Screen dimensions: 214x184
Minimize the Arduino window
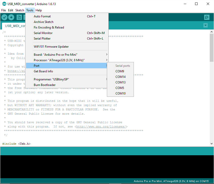point(185,4)
